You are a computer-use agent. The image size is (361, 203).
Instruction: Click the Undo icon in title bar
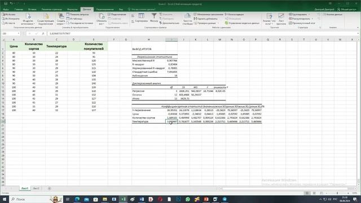click(x=11, y=4)
